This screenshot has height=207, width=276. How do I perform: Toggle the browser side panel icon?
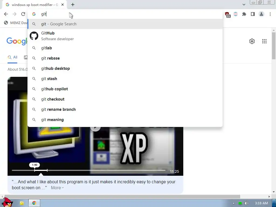tap(253, 14)
